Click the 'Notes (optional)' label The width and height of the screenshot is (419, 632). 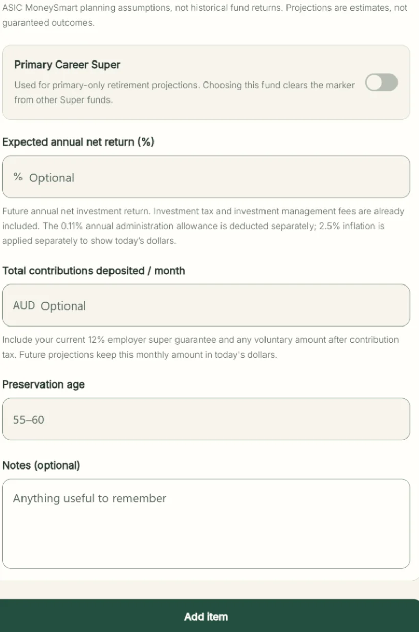[41, 465]
